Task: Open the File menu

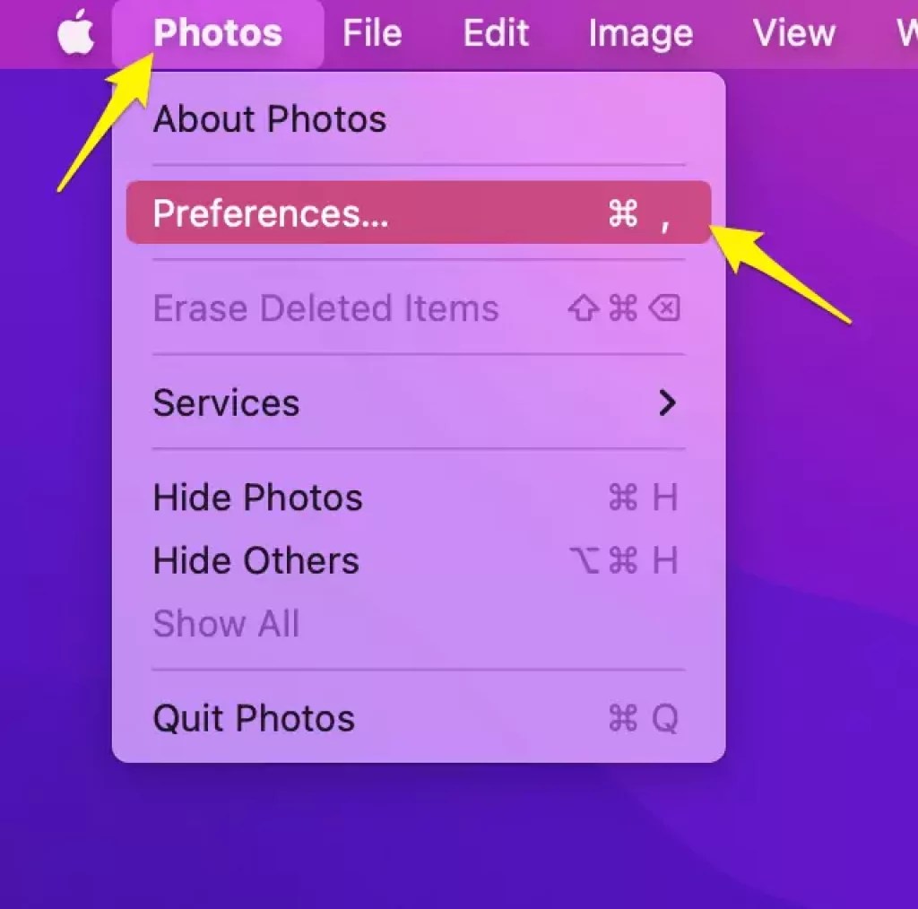Action: pyautogui.click(x=370, y=34)
